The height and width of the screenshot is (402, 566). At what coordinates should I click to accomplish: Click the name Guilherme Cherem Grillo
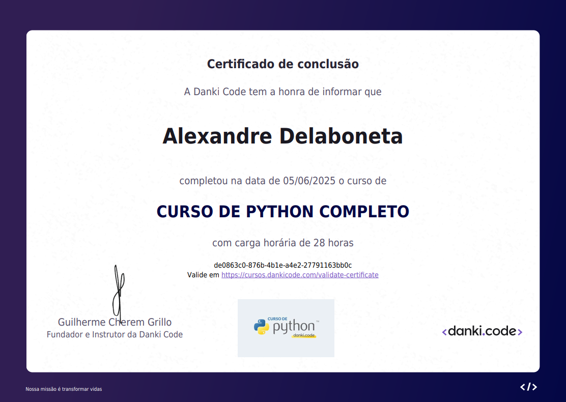click(115, 322)
